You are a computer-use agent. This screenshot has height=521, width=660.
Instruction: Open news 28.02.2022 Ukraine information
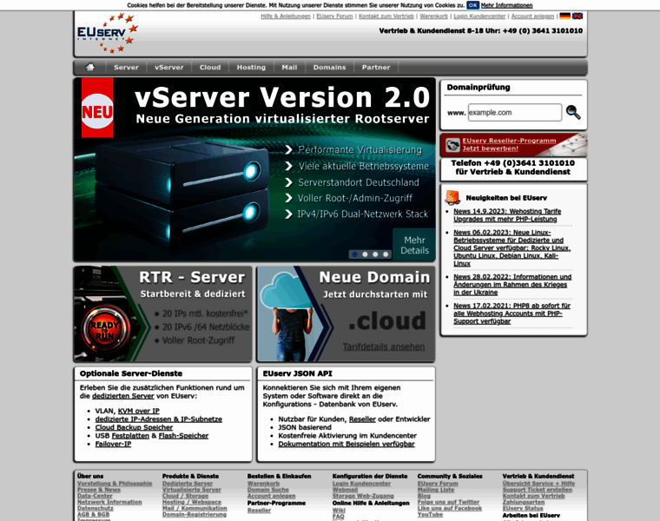pos(512,285)
